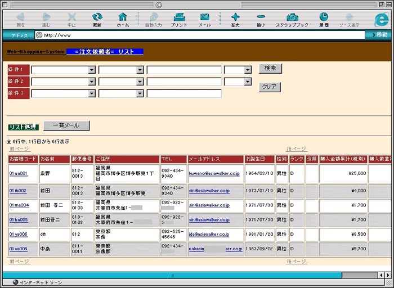This screenshot has width=394, height=288.
Task: Click the 条件3 text input field
Action: 184,93
